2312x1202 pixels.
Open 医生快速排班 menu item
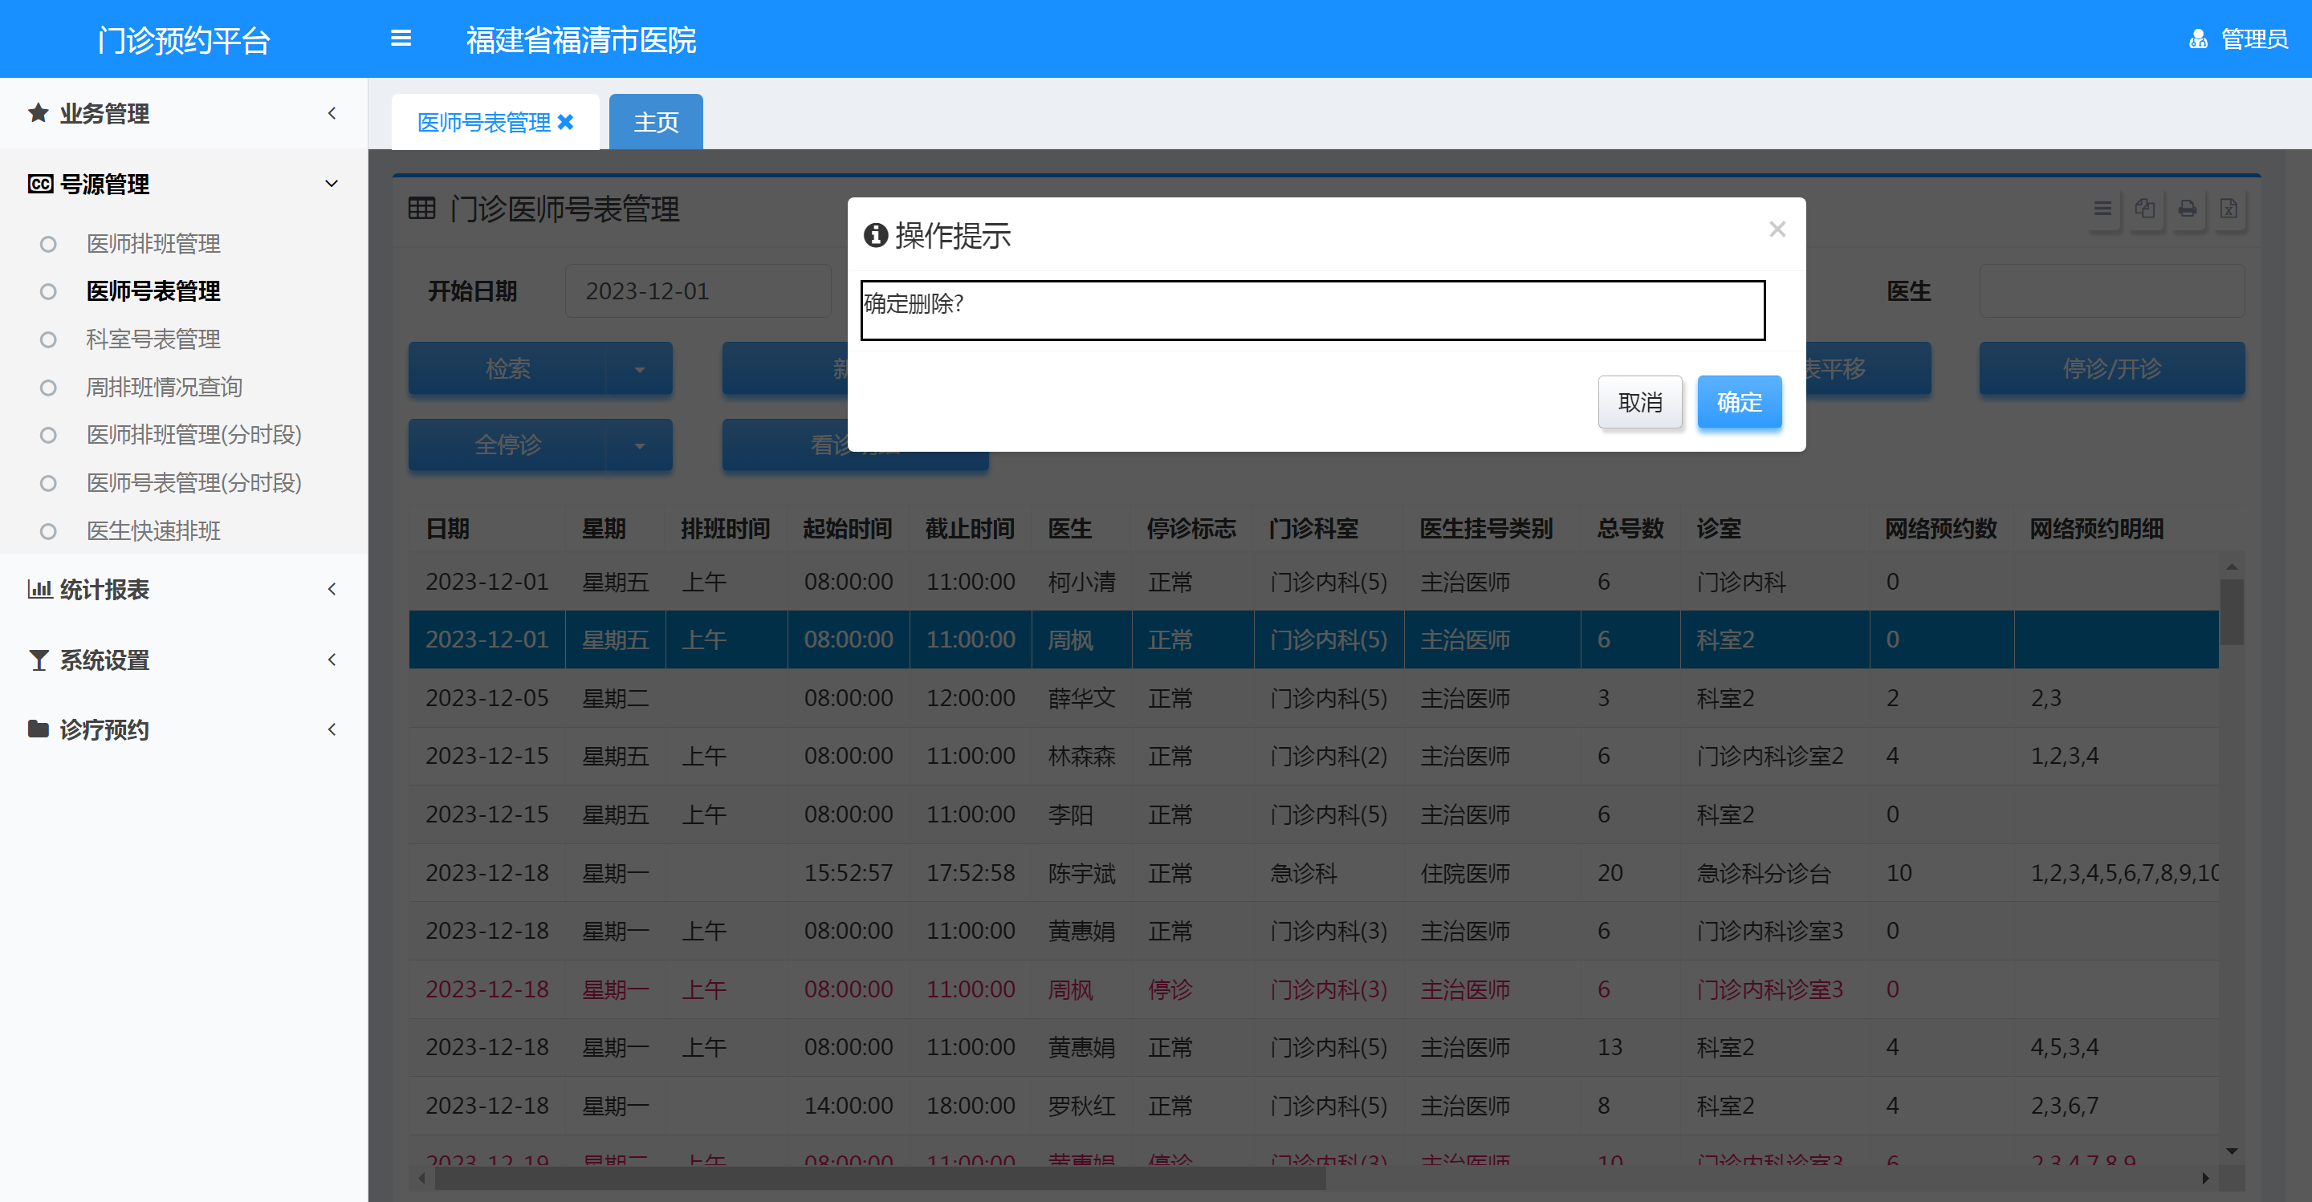click(x=153, y=531)
